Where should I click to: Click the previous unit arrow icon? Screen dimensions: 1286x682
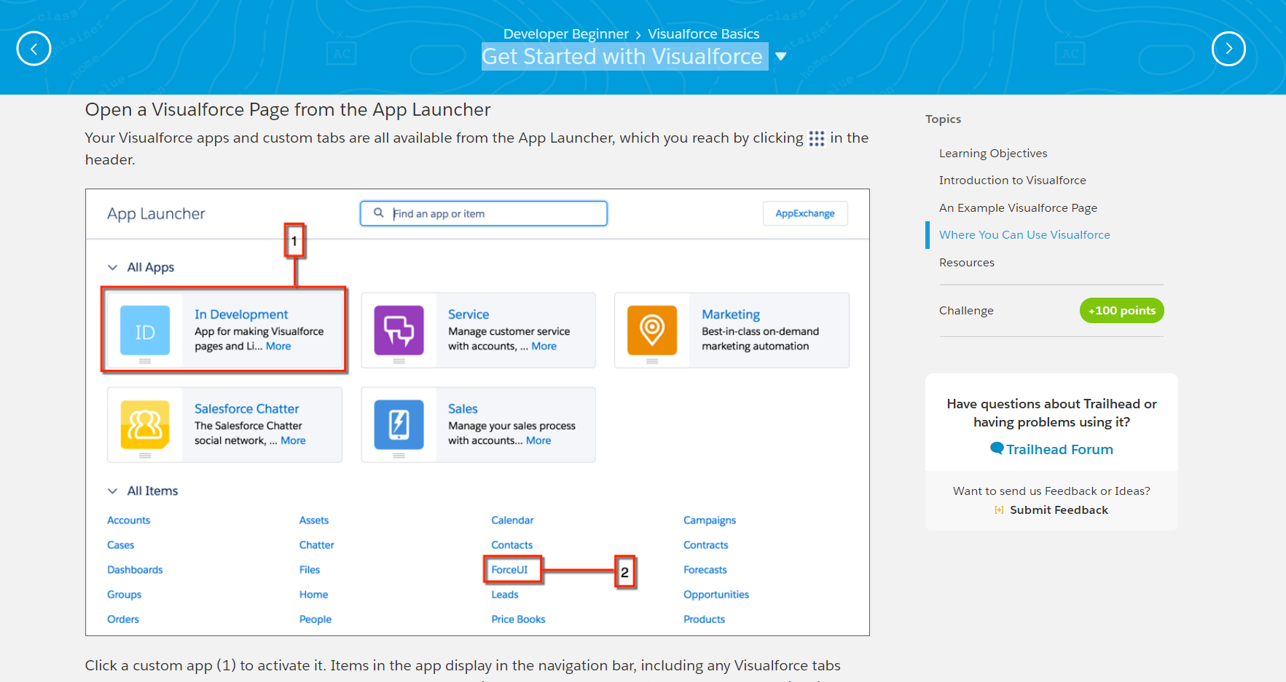pyautogui.click(x=34, y=49)
